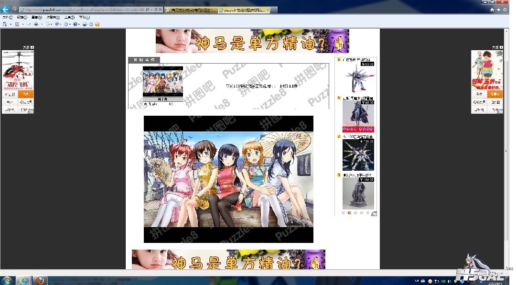Click the Home page icon in command bar
The height and width of the screenshot is (285, 516).
coord(5,24)
